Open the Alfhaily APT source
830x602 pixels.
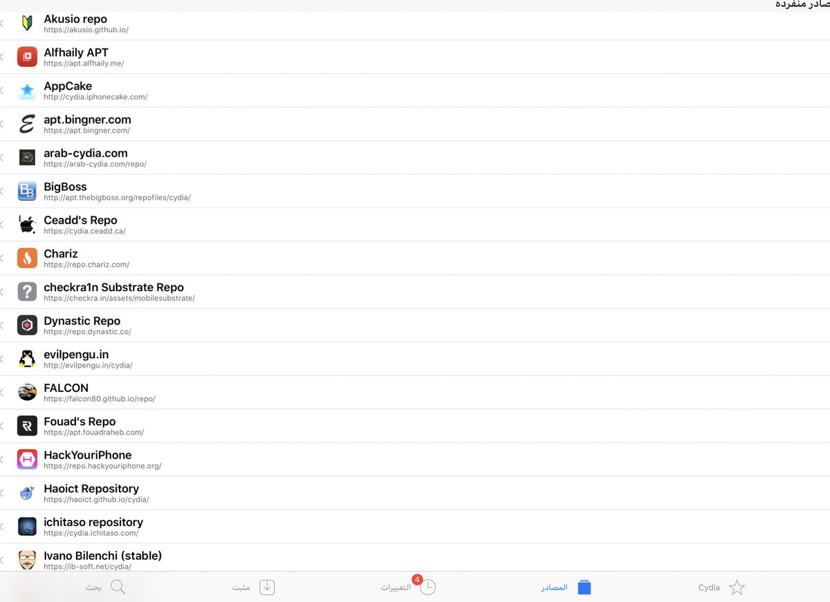pyautogui.click(x=415, y=57)
